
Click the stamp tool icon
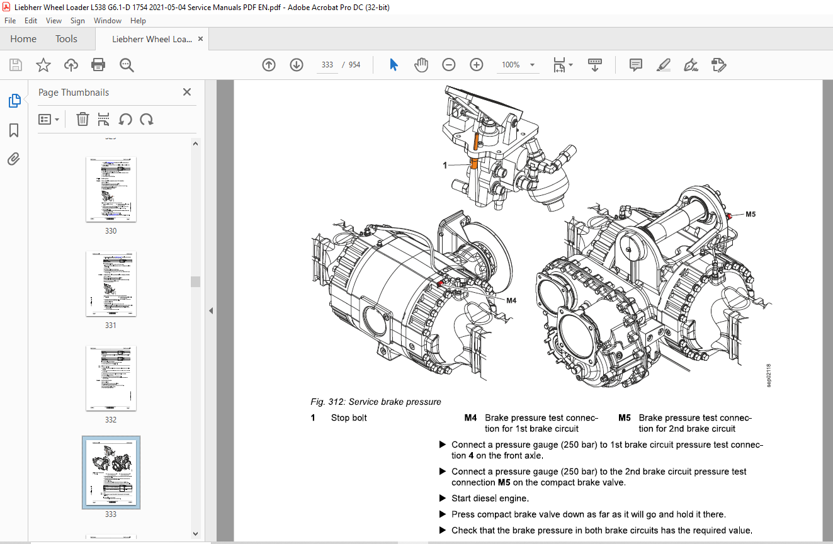(718, 65)
